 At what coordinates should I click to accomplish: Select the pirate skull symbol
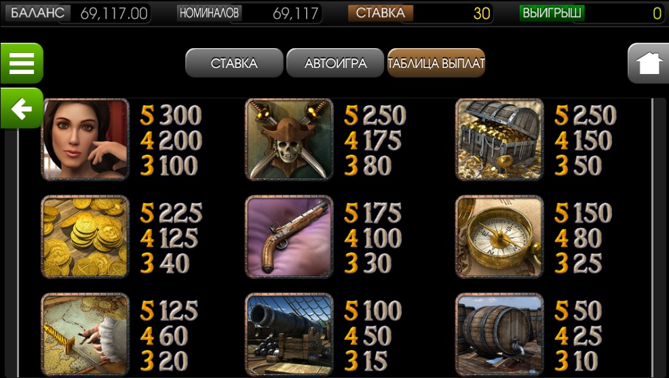289,139
